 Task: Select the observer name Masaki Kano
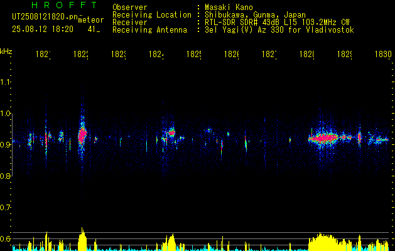229,8
